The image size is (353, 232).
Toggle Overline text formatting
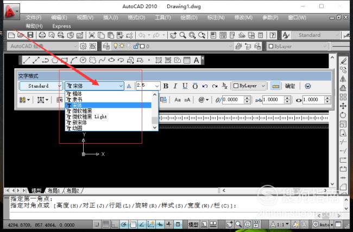(x=195, y=86)
